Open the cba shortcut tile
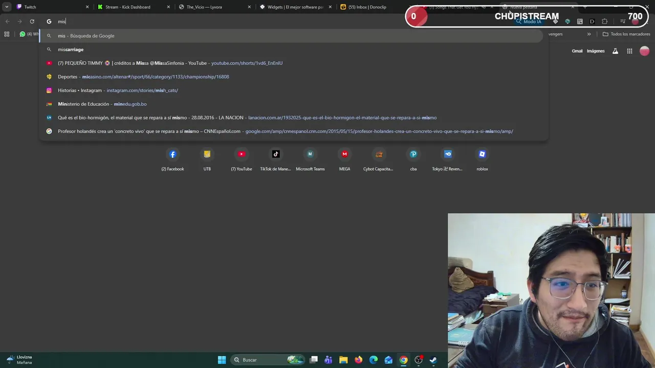Screen dimensions: 655x368 point(413,158)
